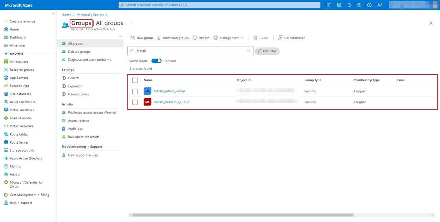This screenshot has height=222, width=440.
Task: Click the Create a resource plus icon
Action: coord(6,21)
